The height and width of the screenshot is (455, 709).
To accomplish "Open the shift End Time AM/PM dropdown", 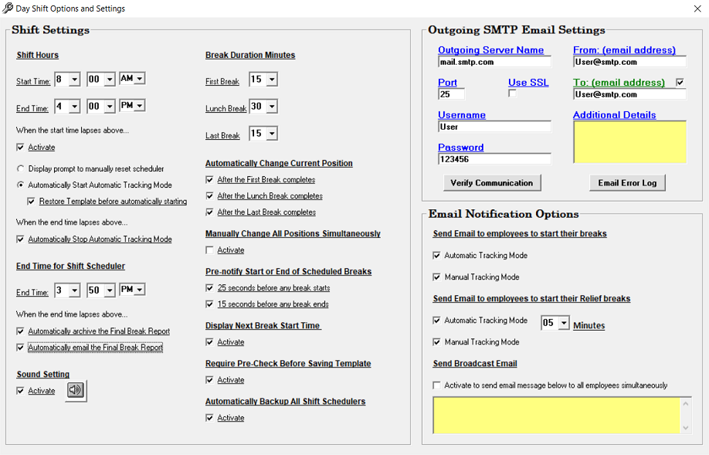I will click(x=139, y=106).
